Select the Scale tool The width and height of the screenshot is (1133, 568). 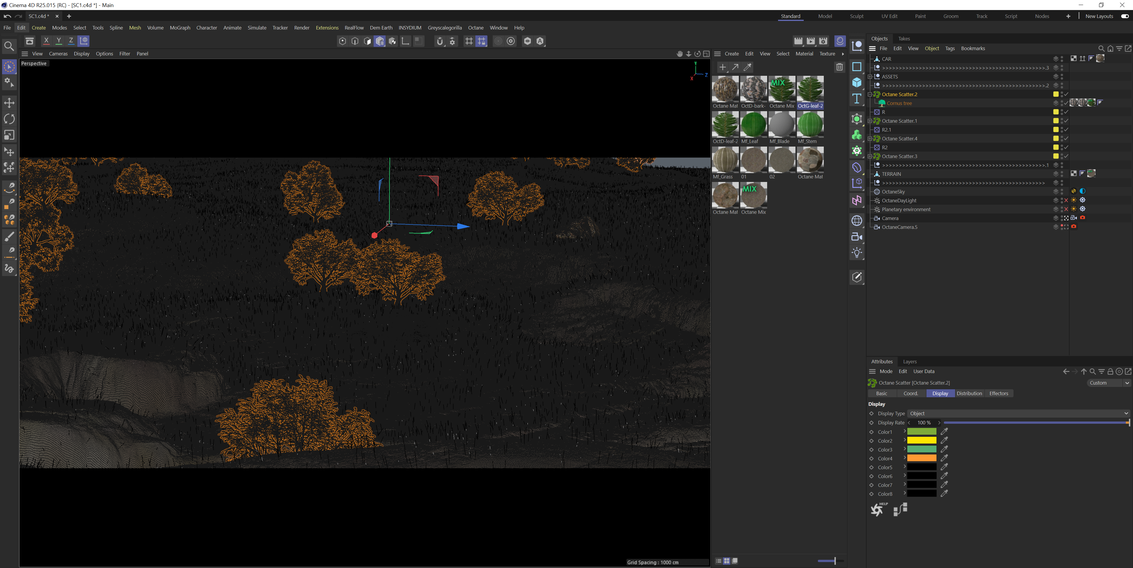click(9, 135)
